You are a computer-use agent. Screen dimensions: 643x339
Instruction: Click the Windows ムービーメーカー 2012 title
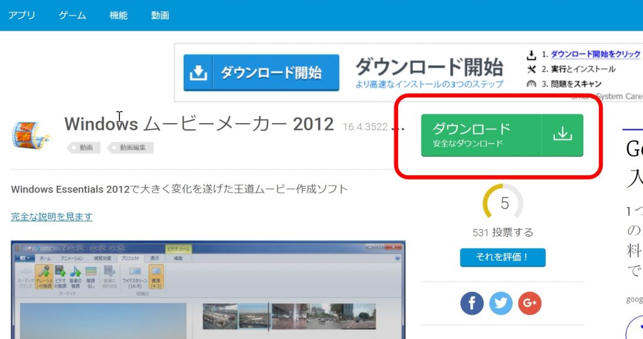pyautogui.click(x=199, y=124)
